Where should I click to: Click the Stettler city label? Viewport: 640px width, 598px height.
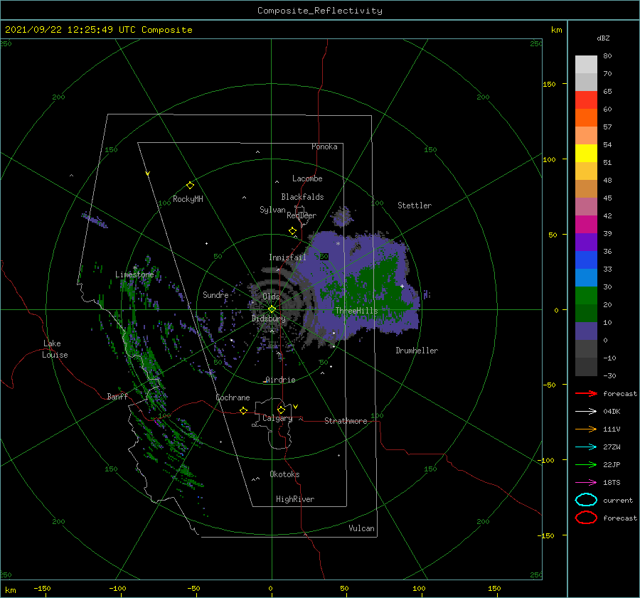pyautogui.click(x=415, y=205)
